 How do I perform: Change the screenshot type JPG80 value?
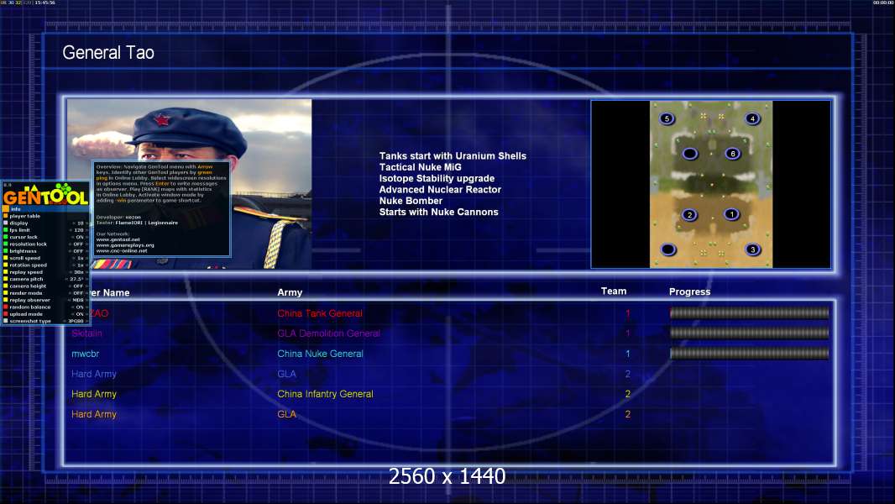pyautogui.click(x=76, y=321)
